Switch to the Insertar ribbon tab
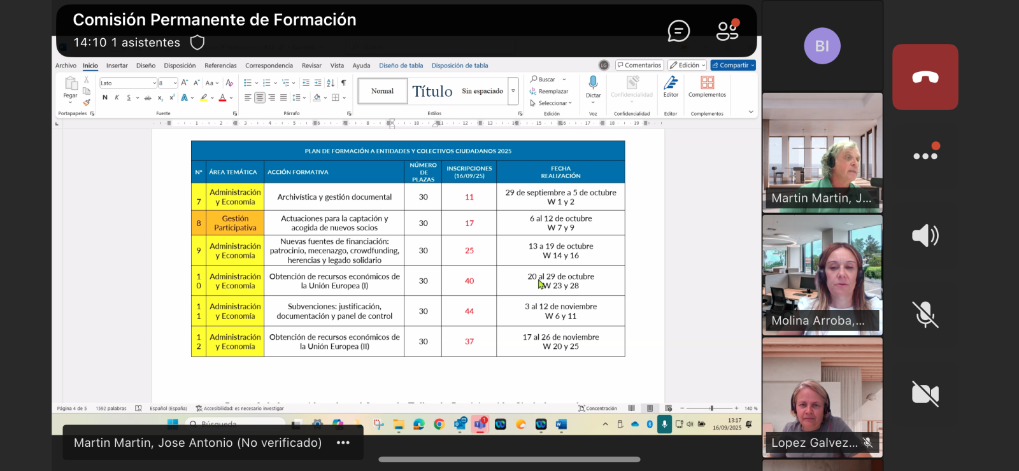The width and height of the screenshot is (1019, 471). point(117,66)
